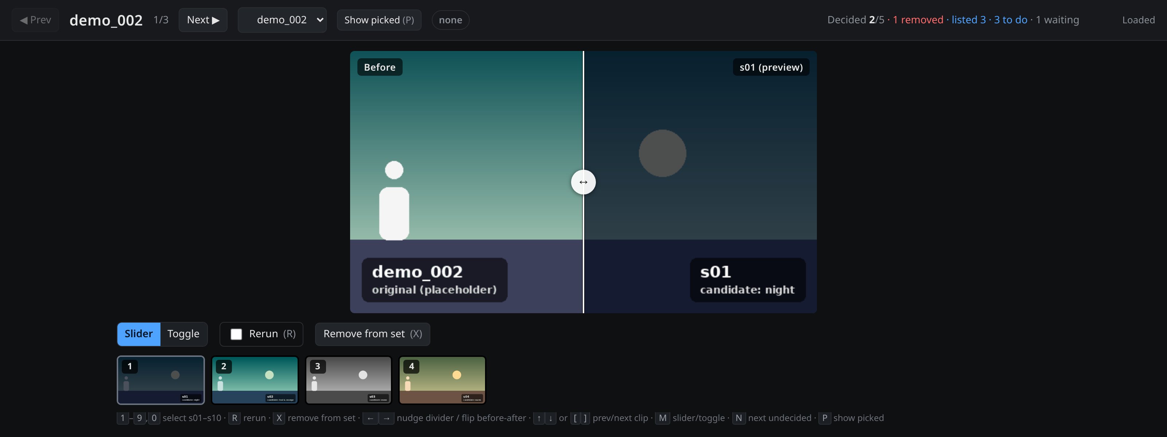Click the left arrow key hint
This screenshot has height=437, width=1167.
point(370,418)
